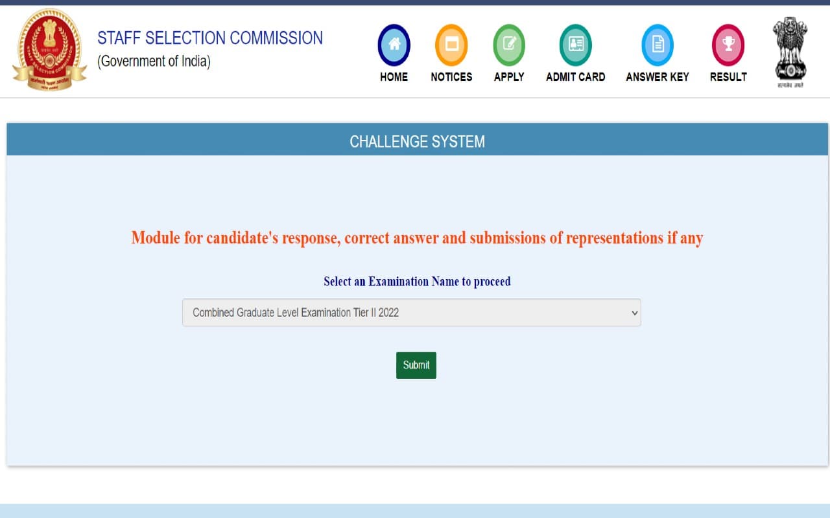Click the RESULT trophy icon
Image resolution: width=830 pixels, height=518 pixels.
728,44
